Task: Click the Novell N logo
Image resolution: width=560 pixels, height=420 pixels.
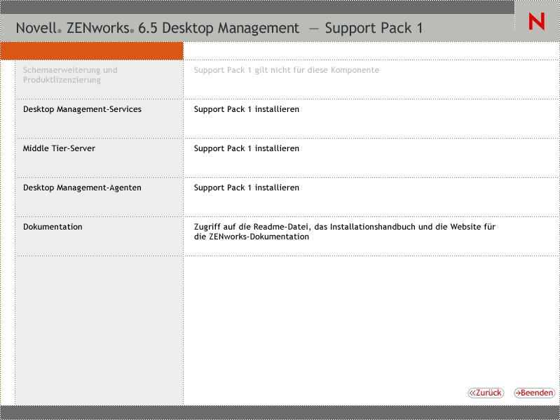Action: (536, 22)
